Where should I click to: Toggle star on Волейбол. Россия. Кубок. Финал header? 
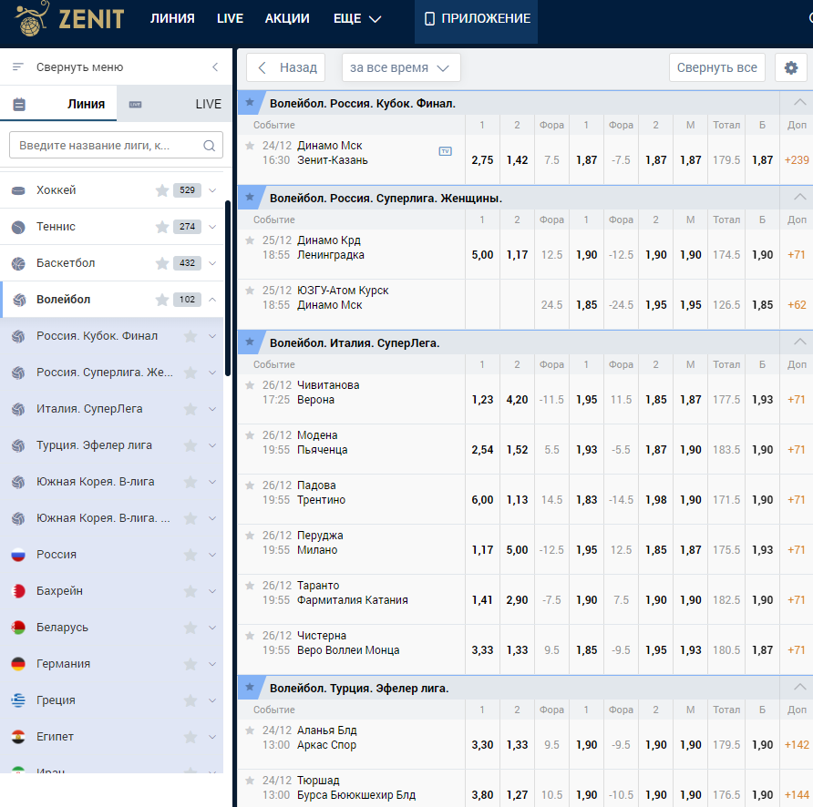(250, 102)
